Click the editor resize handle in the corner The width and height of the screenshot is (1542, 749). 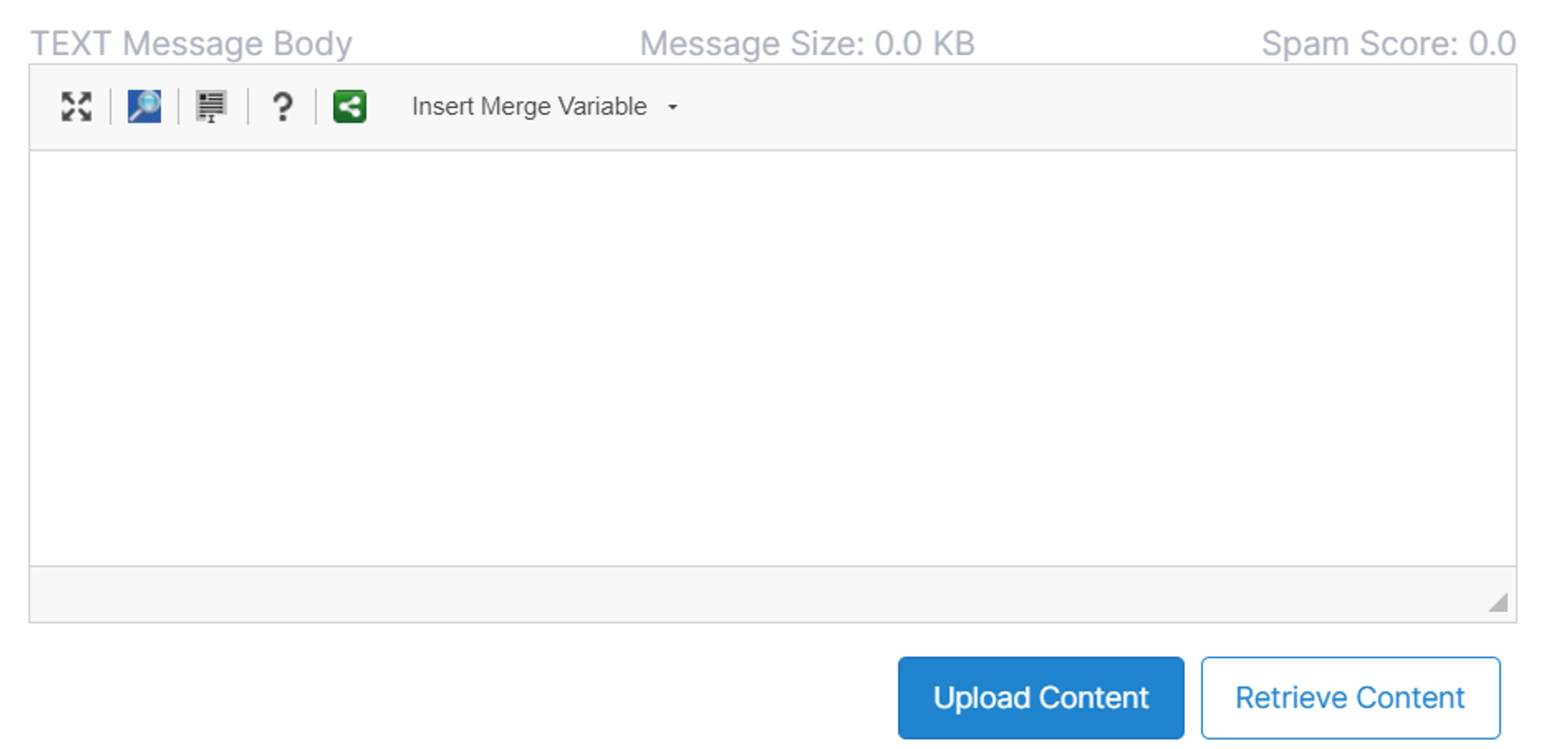(1497, 602)
